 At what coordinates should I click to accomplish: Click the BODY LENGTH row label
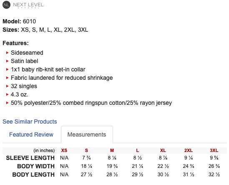pyautogui.click(x=33, y=175)
